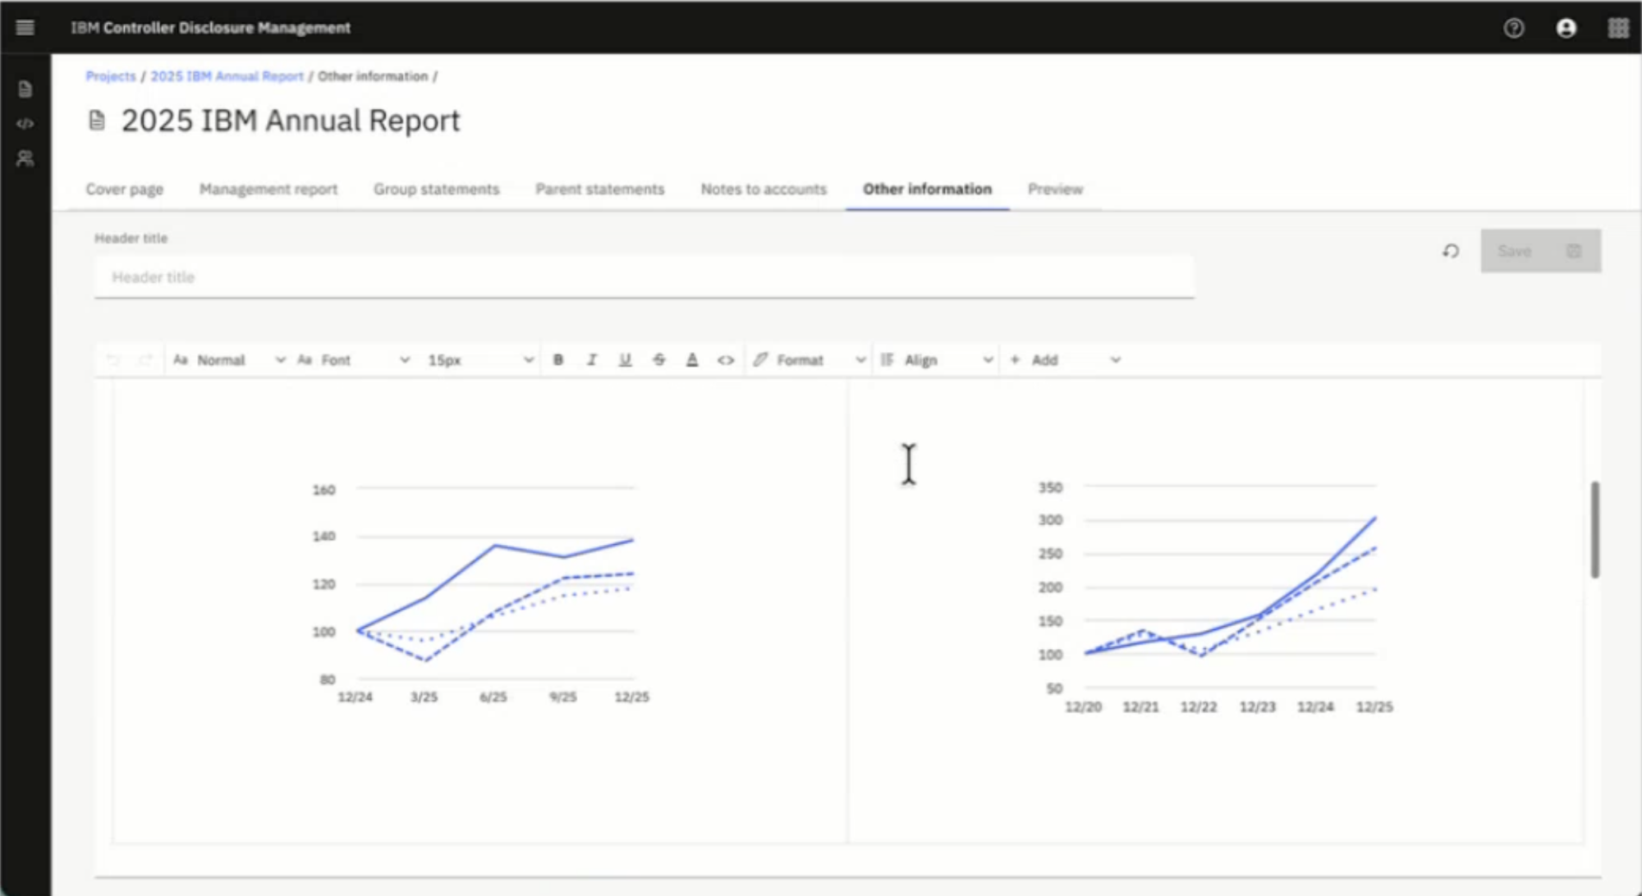1642x896 pixels.
Task: Open the Parent statements tab
Action: [x=600, y=190]
